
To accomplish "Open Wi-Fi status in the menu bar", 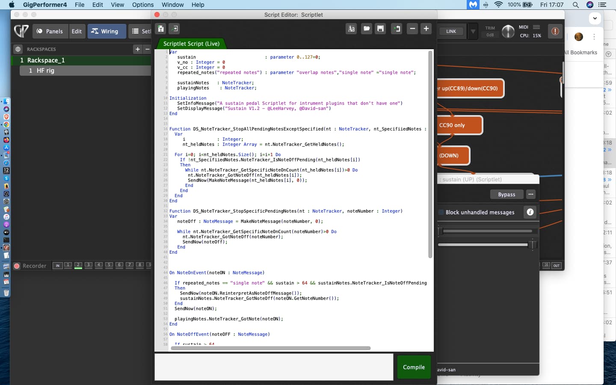I will [x=498, y=5].
